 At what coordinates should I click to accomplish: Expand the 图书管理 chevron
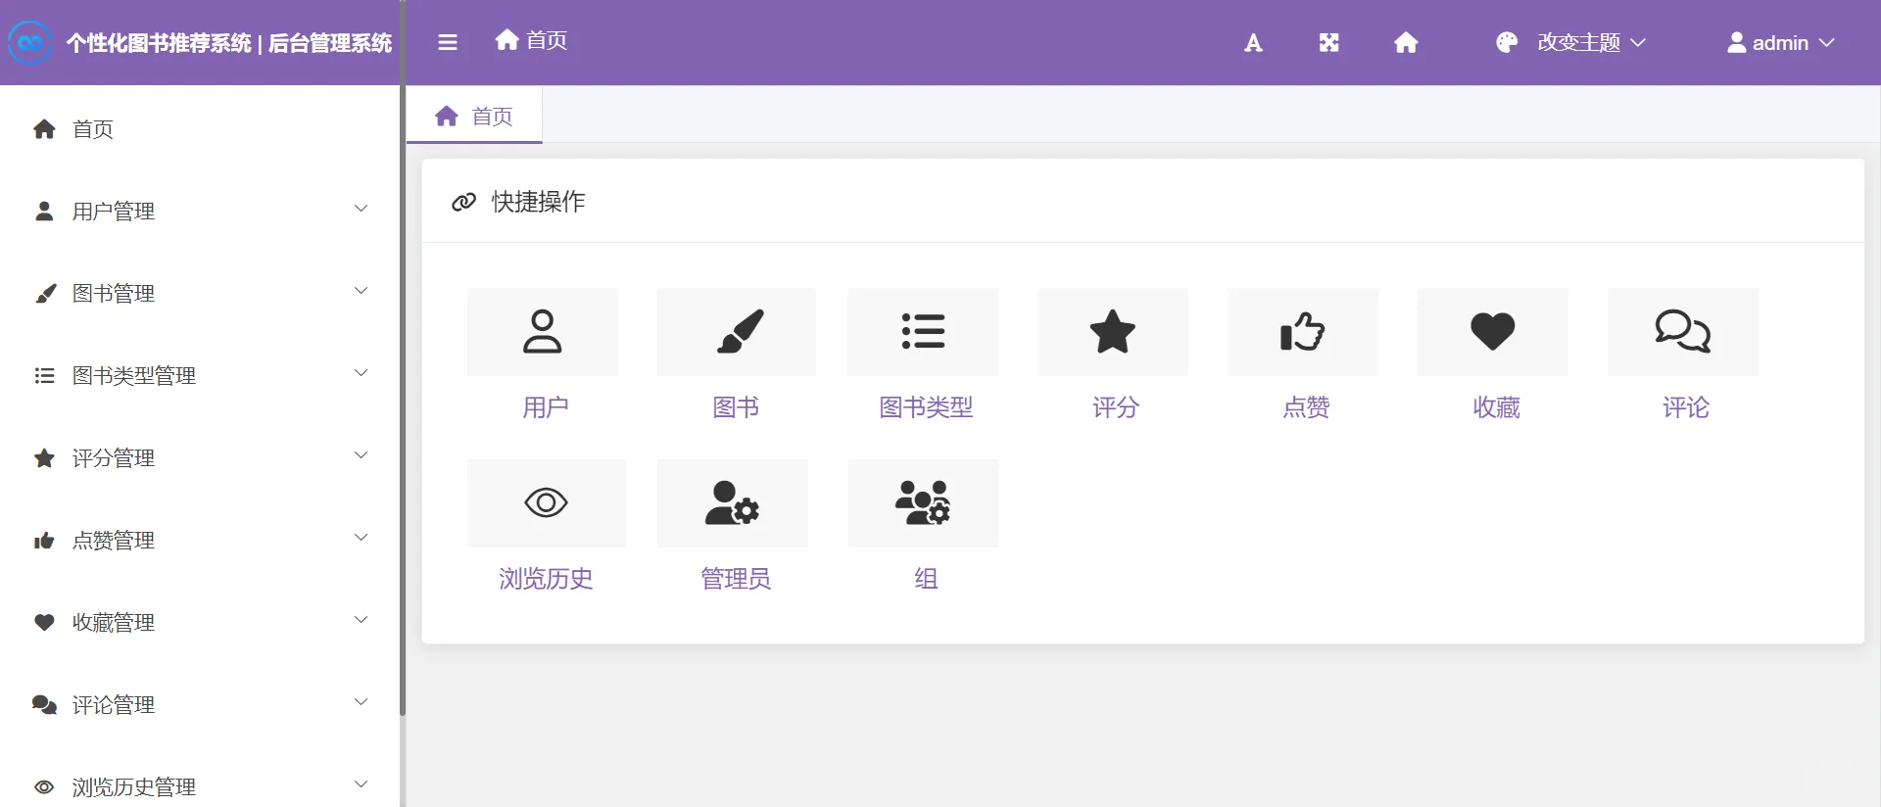point(361,291)
